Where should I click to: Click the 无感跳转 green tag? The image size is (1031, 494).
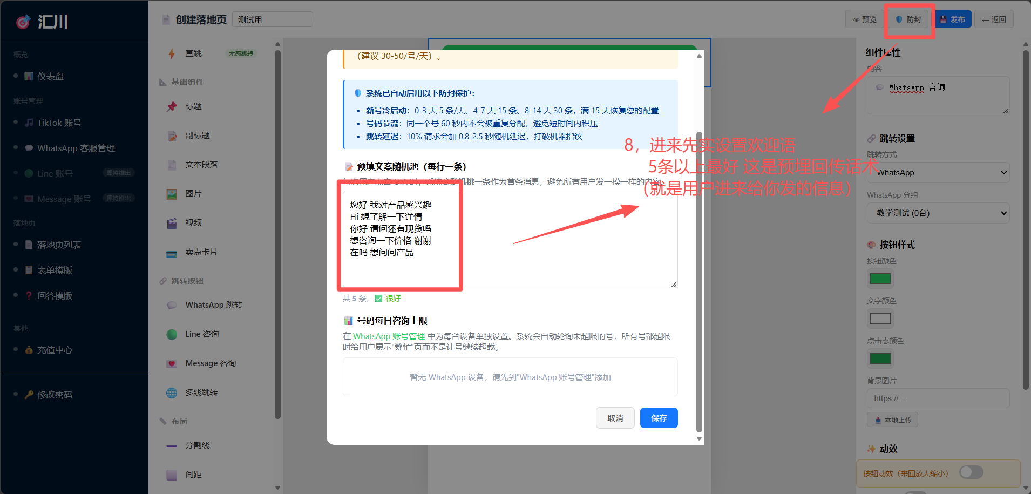(x=241, y=53)
